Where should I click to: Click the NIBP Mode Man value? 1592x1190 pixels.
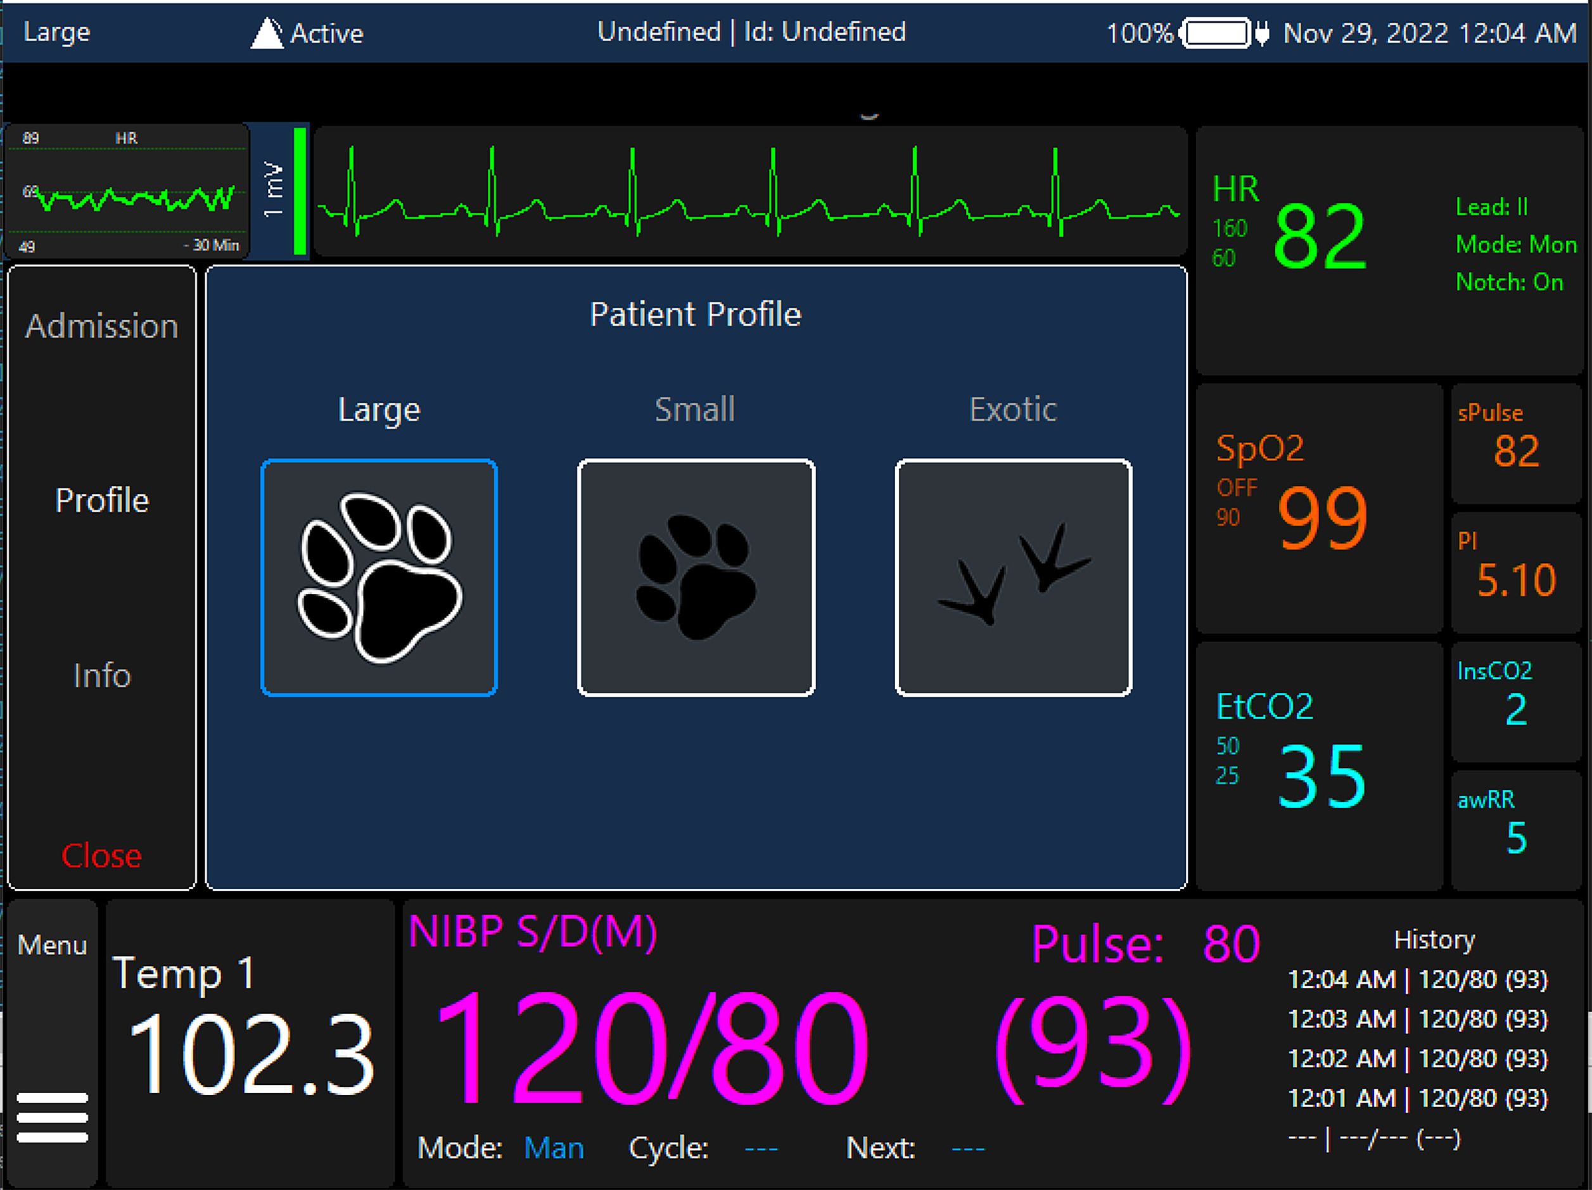tap(554, 1148)
